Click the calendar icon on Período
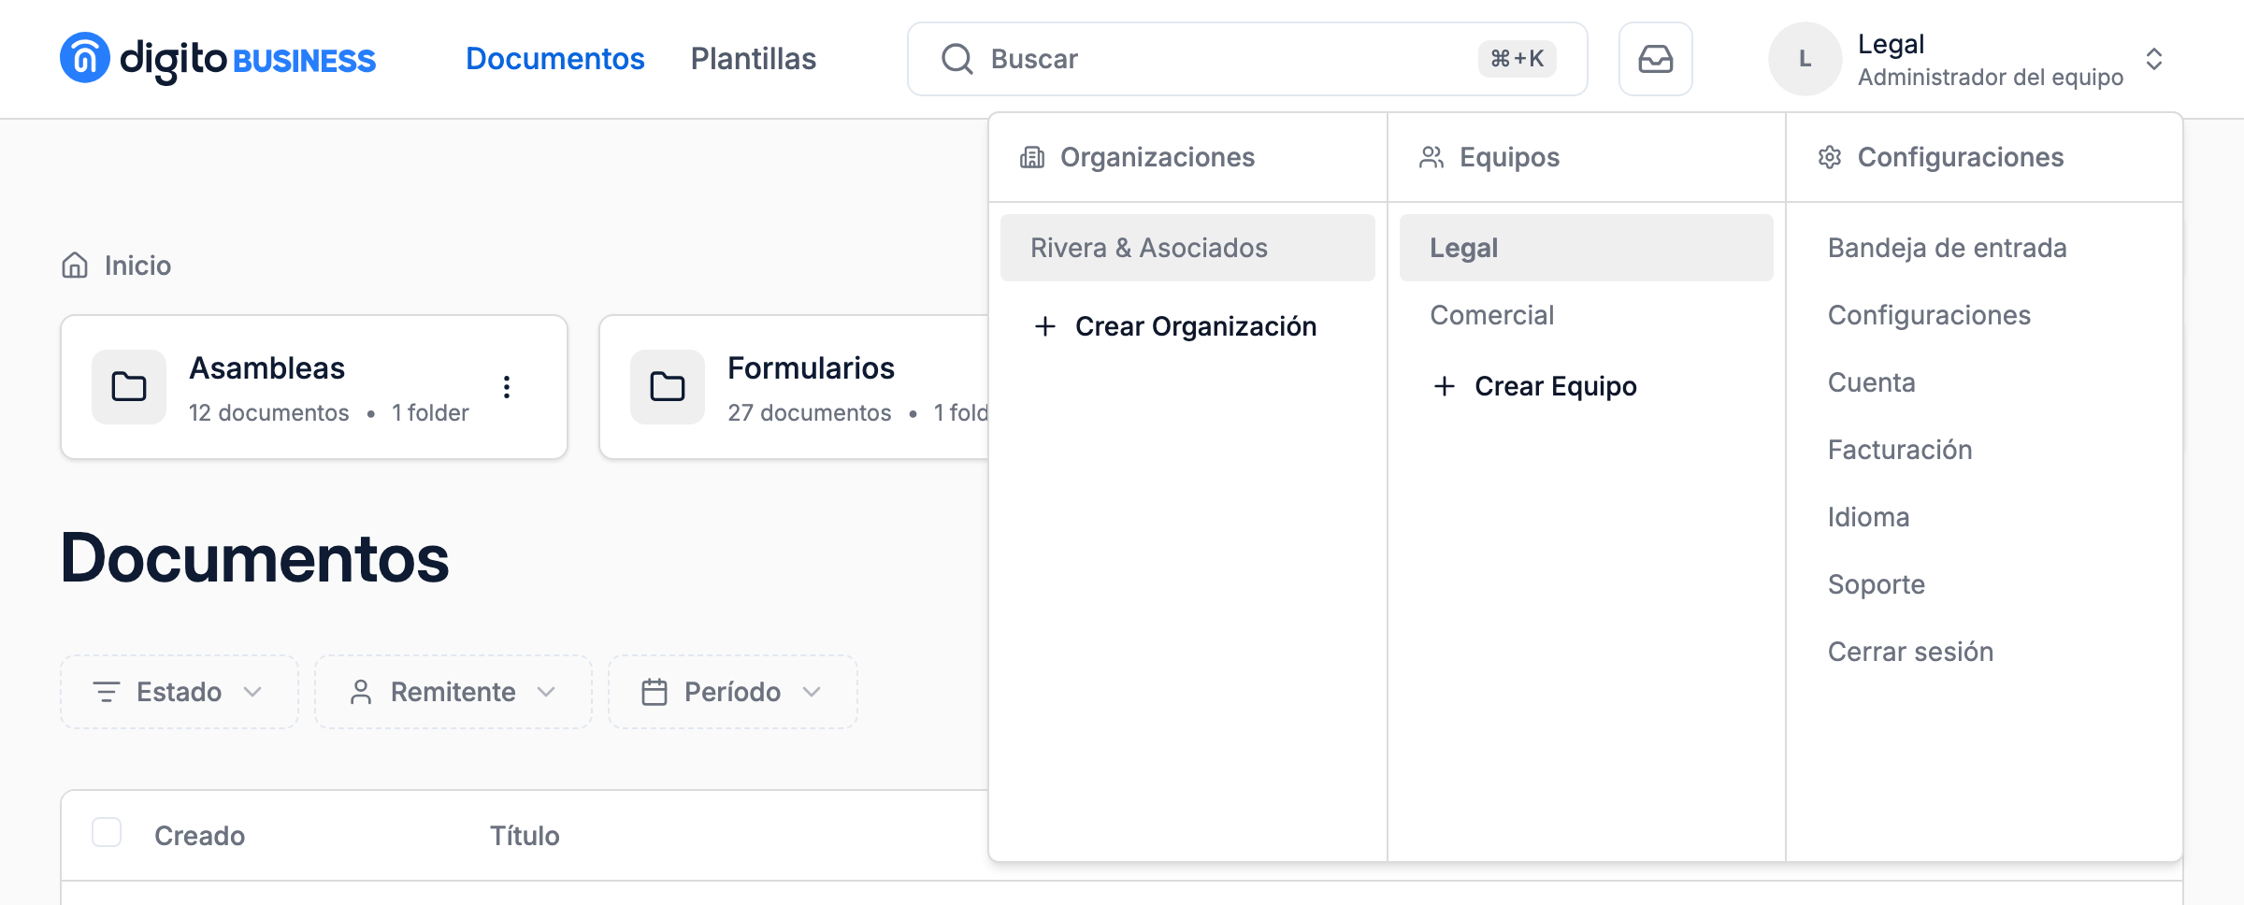 point(654,692)
